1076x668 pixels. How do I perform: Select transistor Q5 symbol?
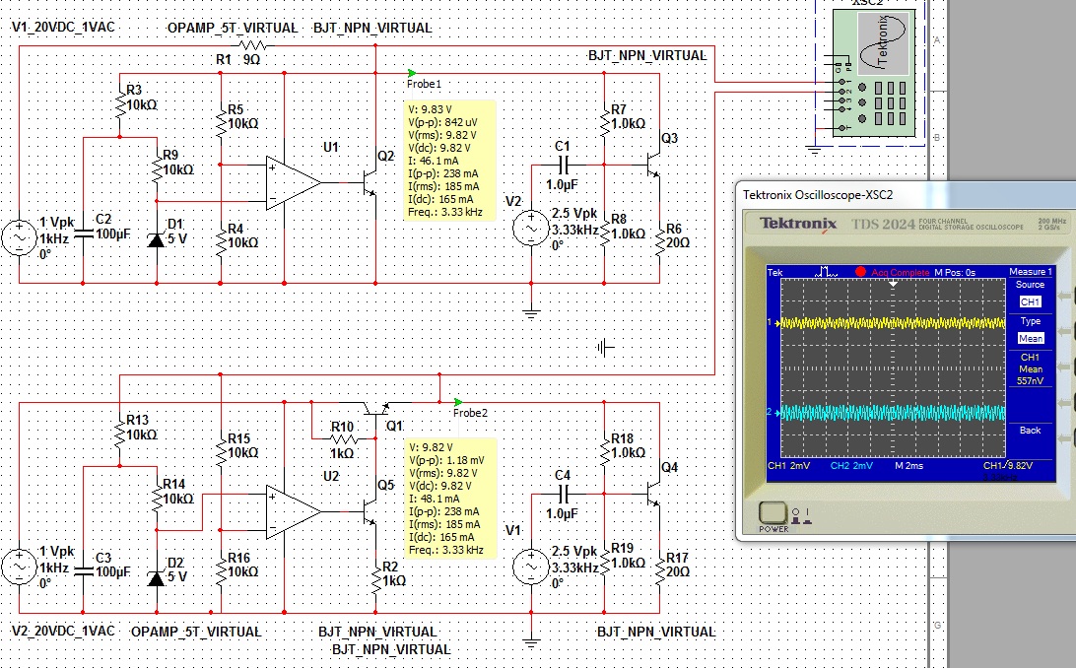(x=370, y=512)
